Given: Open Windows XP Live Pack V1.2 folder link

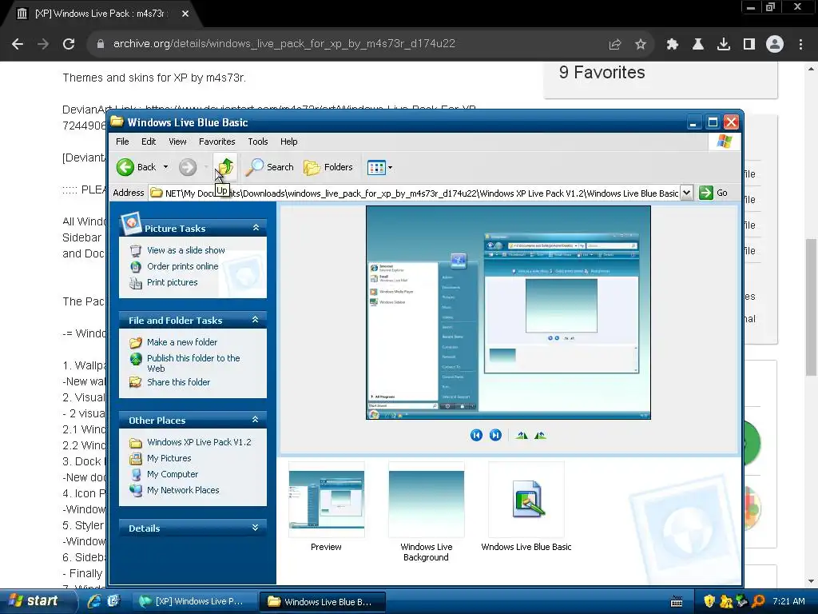Looking at the screenshot, I should (199, 442).
